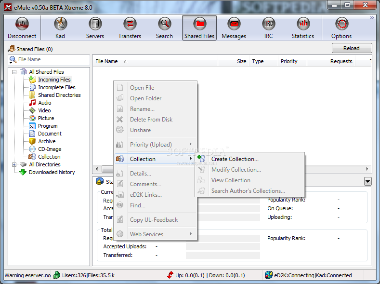The width and height of the screenshot is (380, 284).
Task: Click the horizontal scrollbar left arrow
Action: pos(97,169)
